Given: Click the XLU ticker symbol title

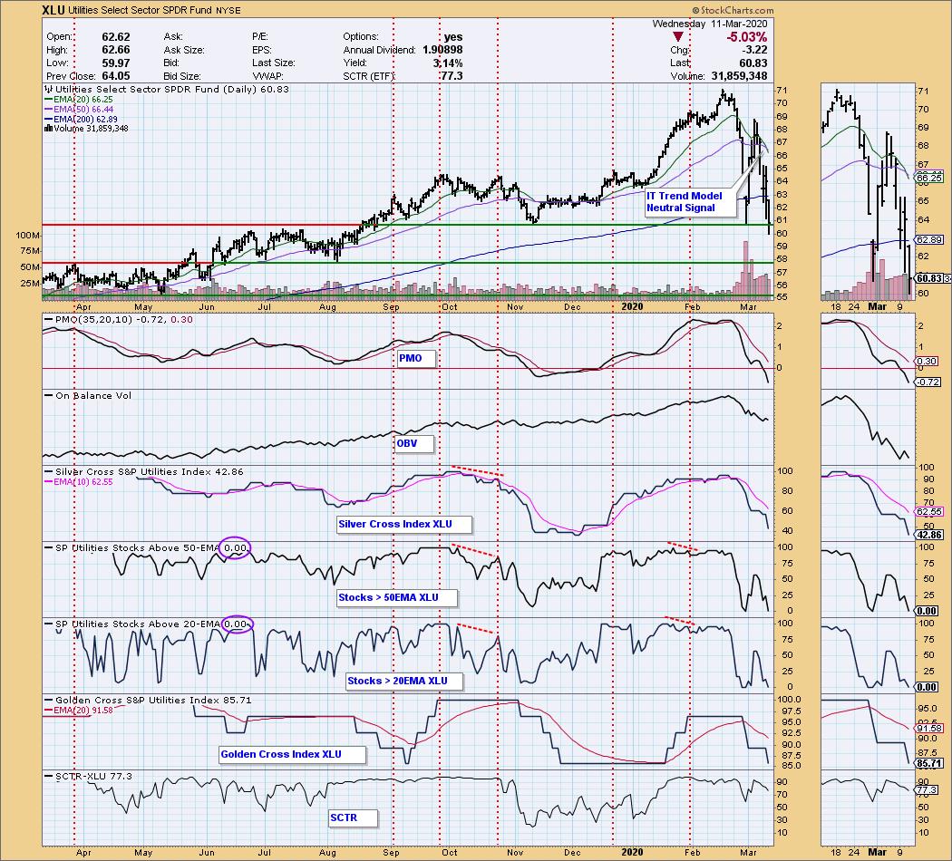Looking at the screenshot, I should pyautogui.click(x=53, y=10).
